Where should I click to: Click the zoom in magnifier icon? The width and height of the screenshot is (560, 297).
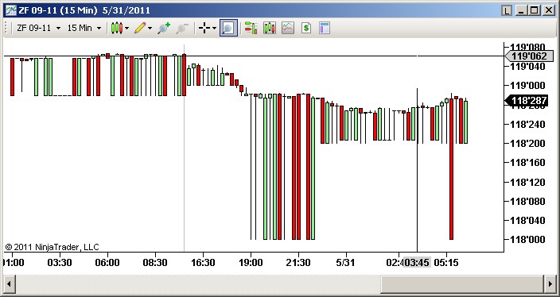coord(164,28)
